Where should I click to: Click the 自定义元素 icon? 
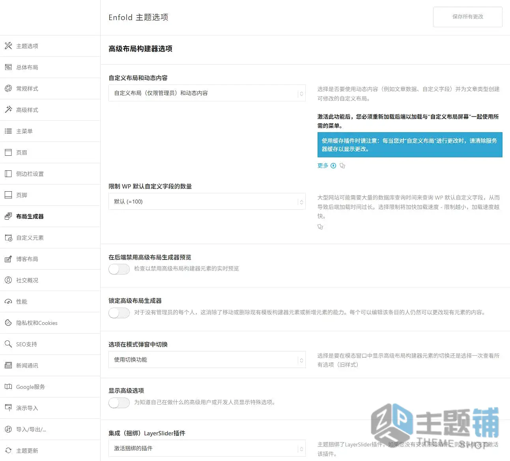point(8,237)
